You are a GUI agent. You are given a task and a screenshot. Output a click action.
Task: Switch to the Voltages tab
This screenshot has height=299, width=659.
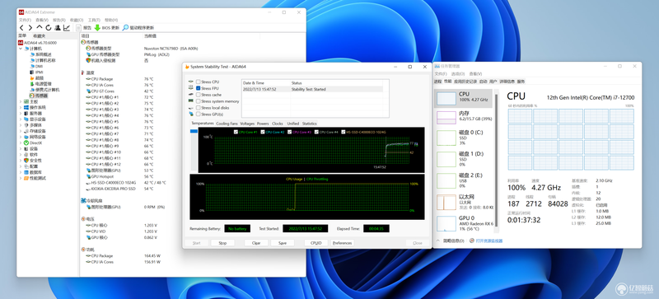pyautogui.click(x=247, y=124)
